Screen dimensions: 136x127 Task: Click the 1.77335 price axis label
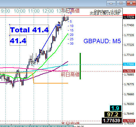[x=129, y=35]
